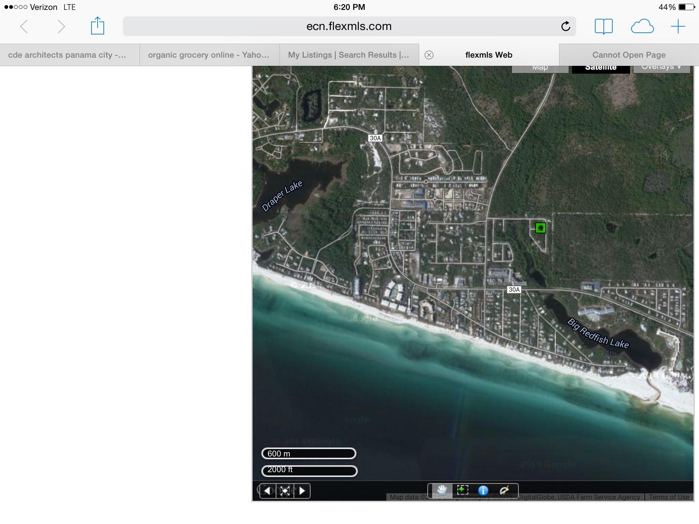Click the green house listing marker

coord(540,228)
